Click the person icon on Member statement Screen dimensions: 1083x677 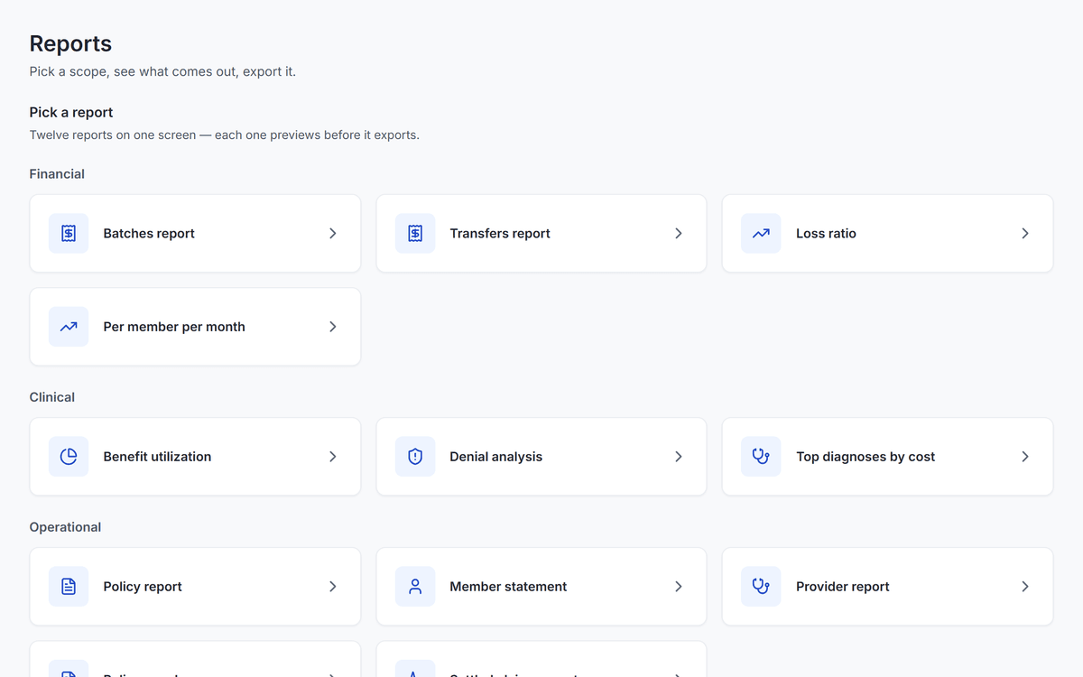(415, 587)
